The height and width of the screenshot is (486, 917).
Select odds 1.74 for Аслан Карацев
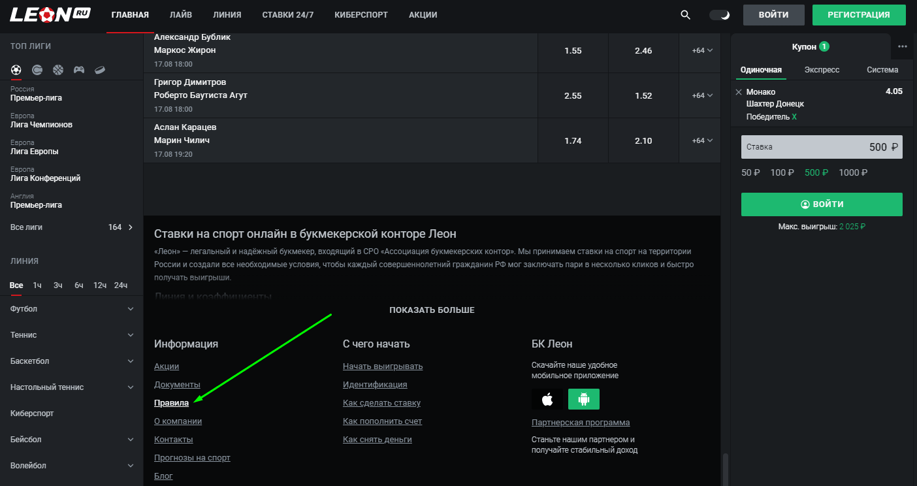click(x=573, y=140)
